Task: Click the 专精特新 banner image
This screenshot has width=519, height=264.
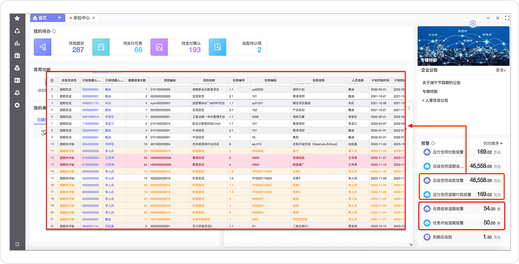Action: 463,46
